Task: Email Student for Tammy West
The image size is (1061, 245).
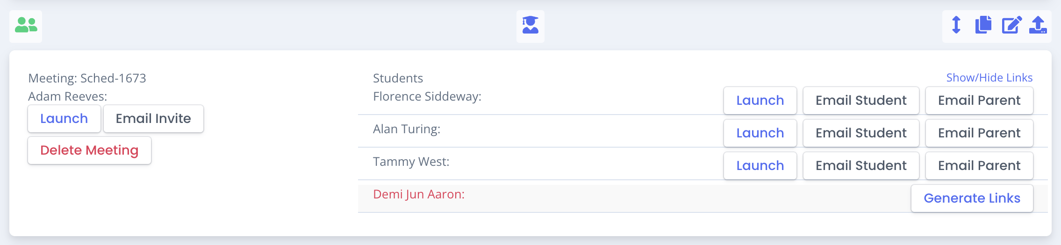Action: click(861, 166)
